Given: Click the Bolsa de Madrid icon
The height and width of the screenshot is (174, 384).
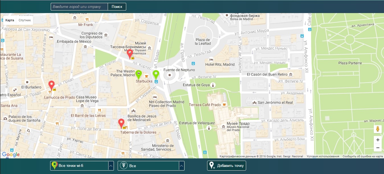Looking at the screenshot, I should click(x=227, y=15).
